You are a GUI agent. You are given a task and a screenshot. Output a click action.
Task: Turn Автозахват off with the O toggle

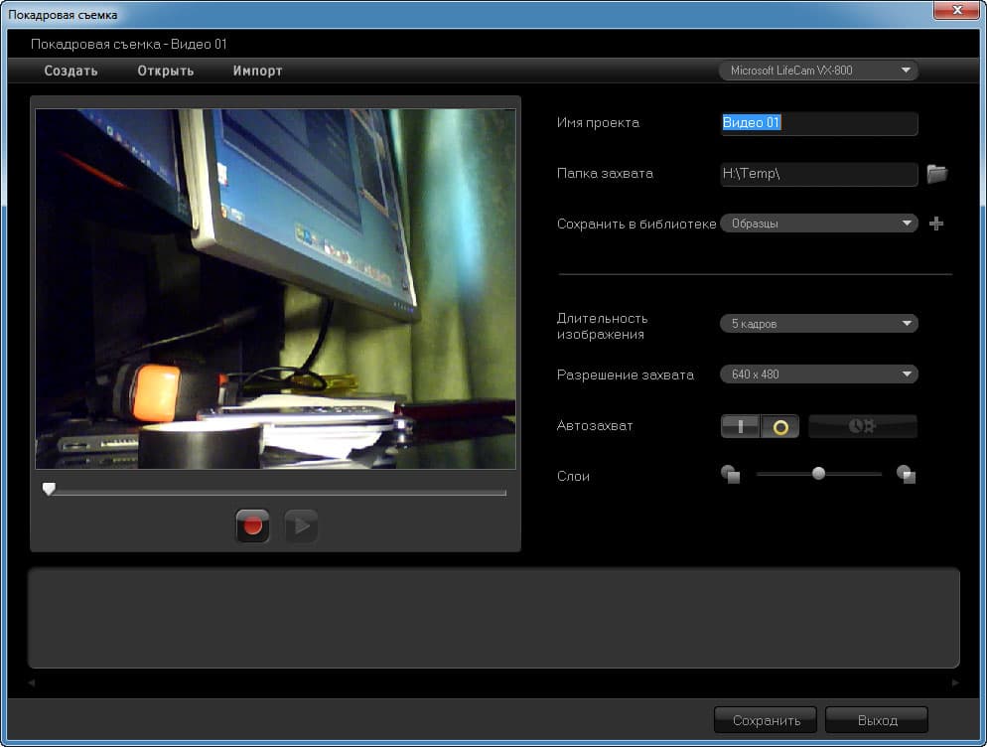779,426
